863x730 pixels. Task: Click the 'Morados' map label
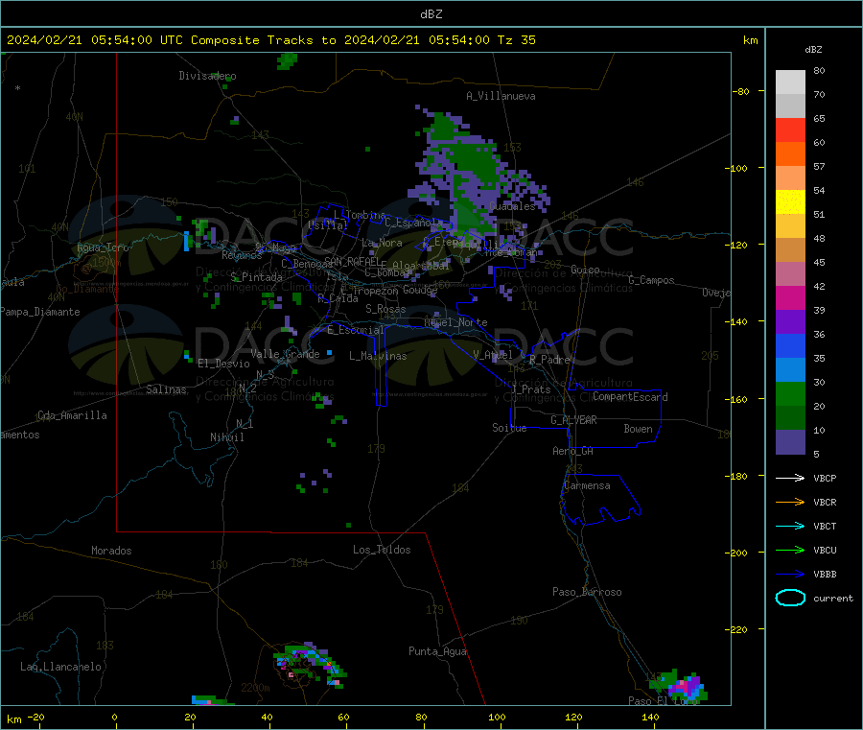[x=111, y=551]
